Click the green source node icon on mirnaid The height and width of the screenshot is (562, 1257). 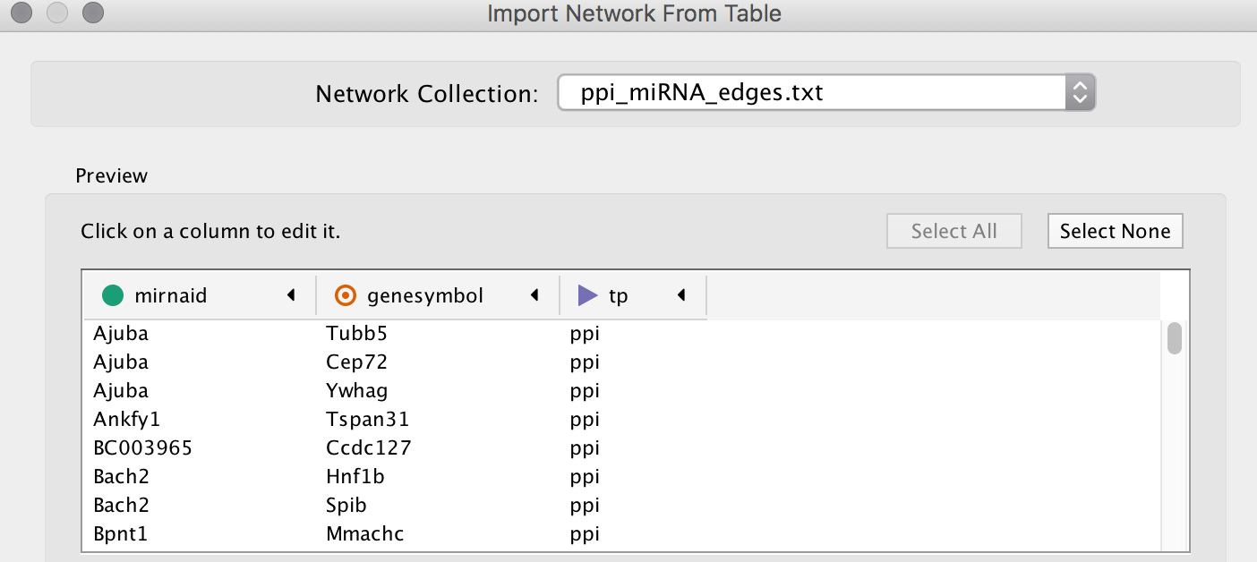point(112,295)
